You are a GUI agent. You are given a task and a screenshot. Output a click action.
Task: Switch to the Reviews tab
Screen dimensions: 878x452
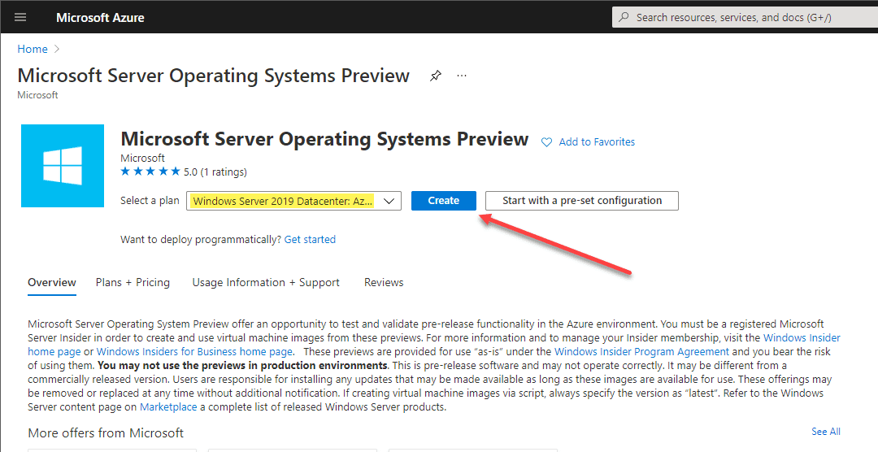(384, 282)
